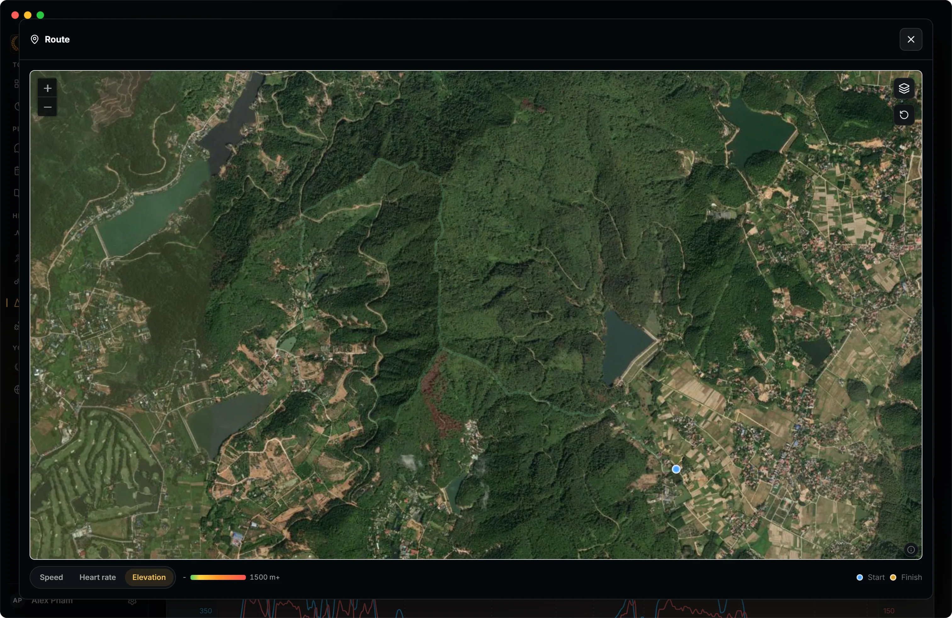Image resolution: width=952 pixels, height=618 pixels.
Task: Open the map attribution info icon
Action: (911, 550)
